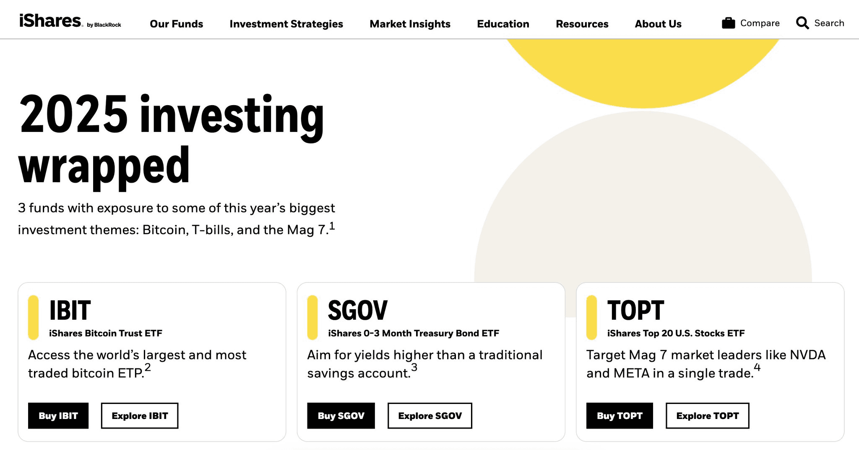Viewport: 859px width, 450px height.
Task: Click footnote 1 superscript after Mag 7
Action: (x=332, y=226)
